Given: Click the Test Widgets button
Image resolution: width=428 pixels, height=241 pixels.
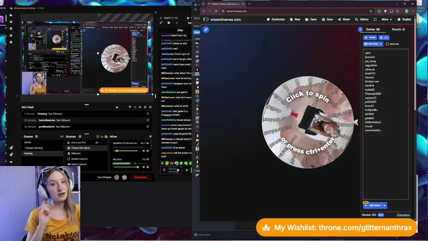Looking at the screenshot, I should 104,177.
